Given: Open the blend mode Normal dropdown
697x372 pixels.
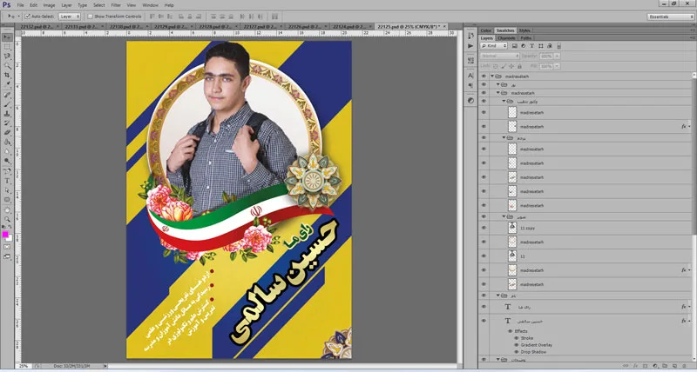Looking at the screenshot, I should pos(499,56).
